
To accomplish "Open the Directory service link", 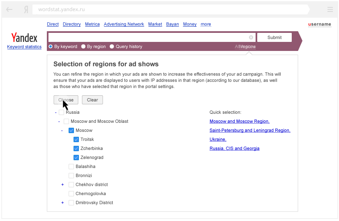I will click(72, 24).
